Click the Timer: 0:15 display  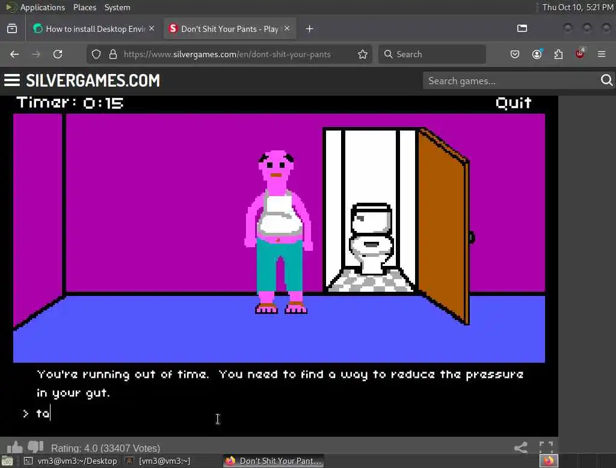[x=70, y=103]
